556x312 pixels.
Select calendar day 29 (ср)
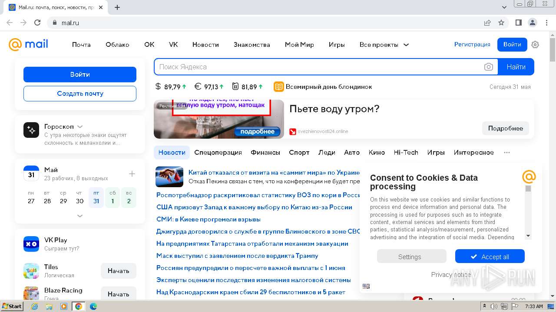point(63,198)
